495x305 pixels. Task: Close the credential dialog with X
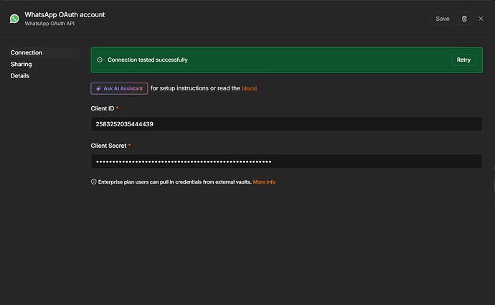tap(481, 19)
